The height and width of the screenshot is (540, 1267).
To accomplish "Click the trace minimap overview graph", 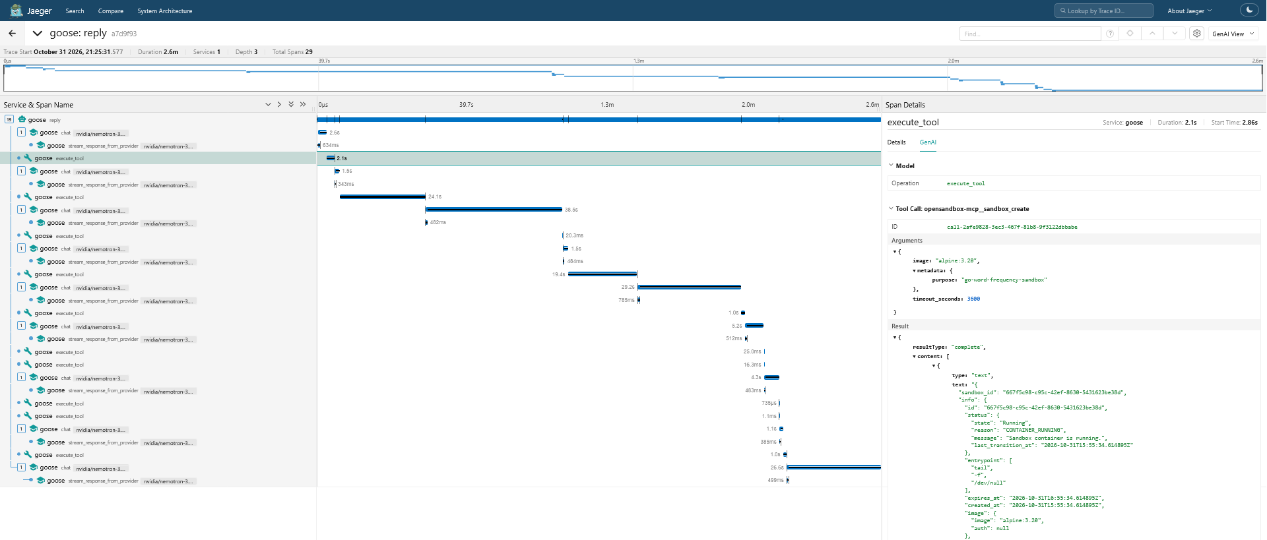I will click(633, 77).
